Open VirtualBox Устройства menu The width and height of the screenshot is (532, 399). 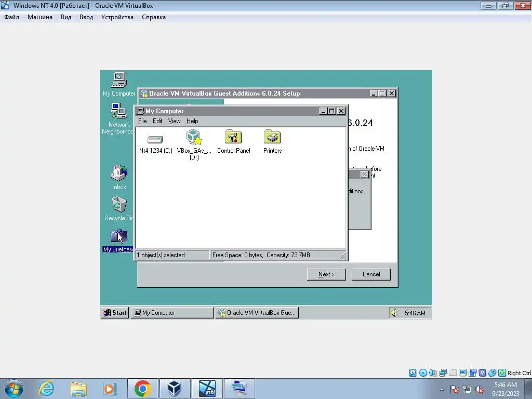(117, 17)
